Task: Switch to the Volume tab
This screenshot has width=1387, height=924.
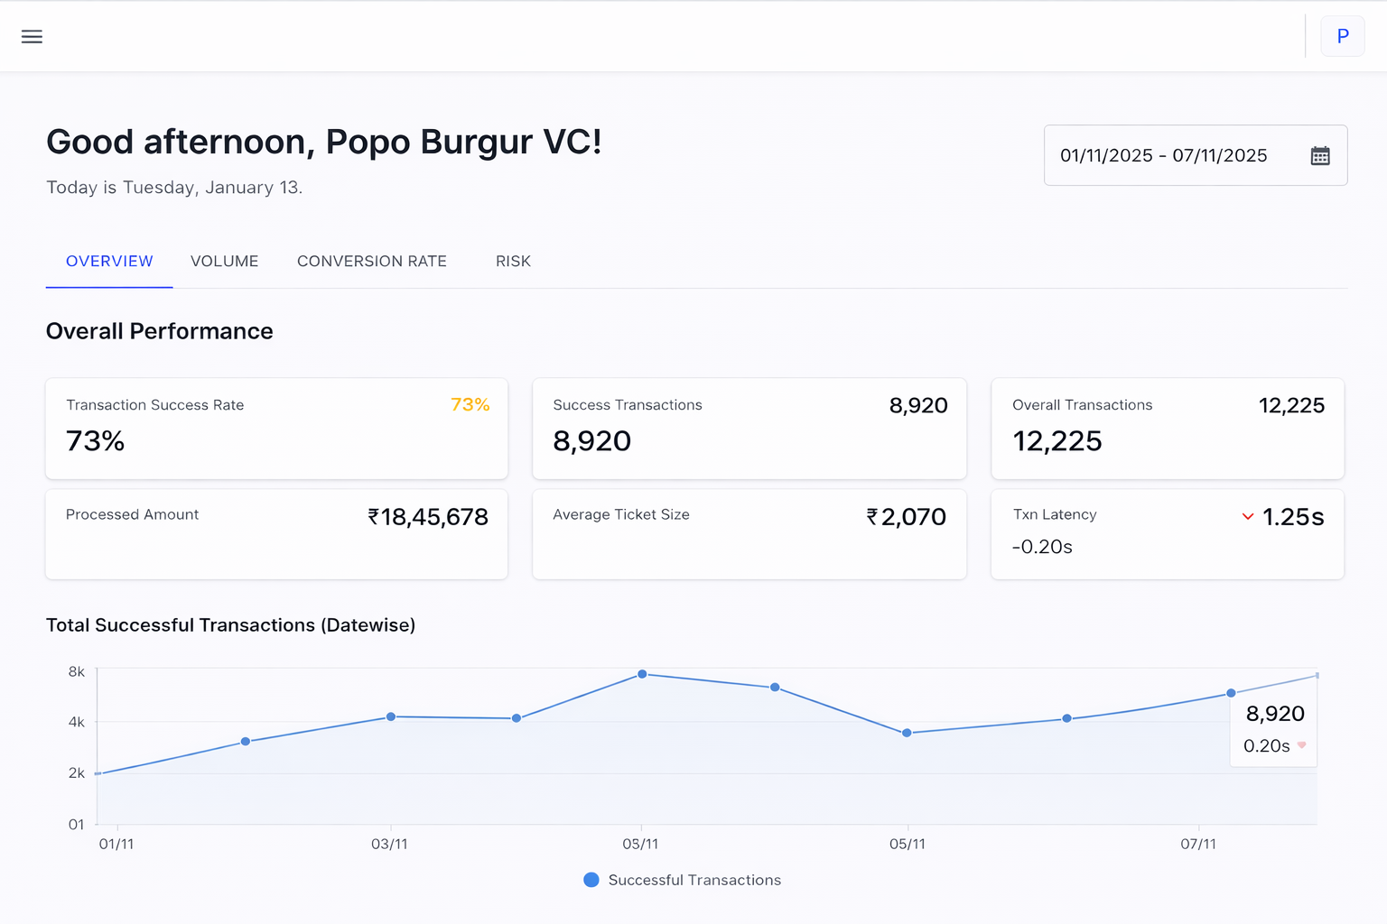Action: click(224, 261)
